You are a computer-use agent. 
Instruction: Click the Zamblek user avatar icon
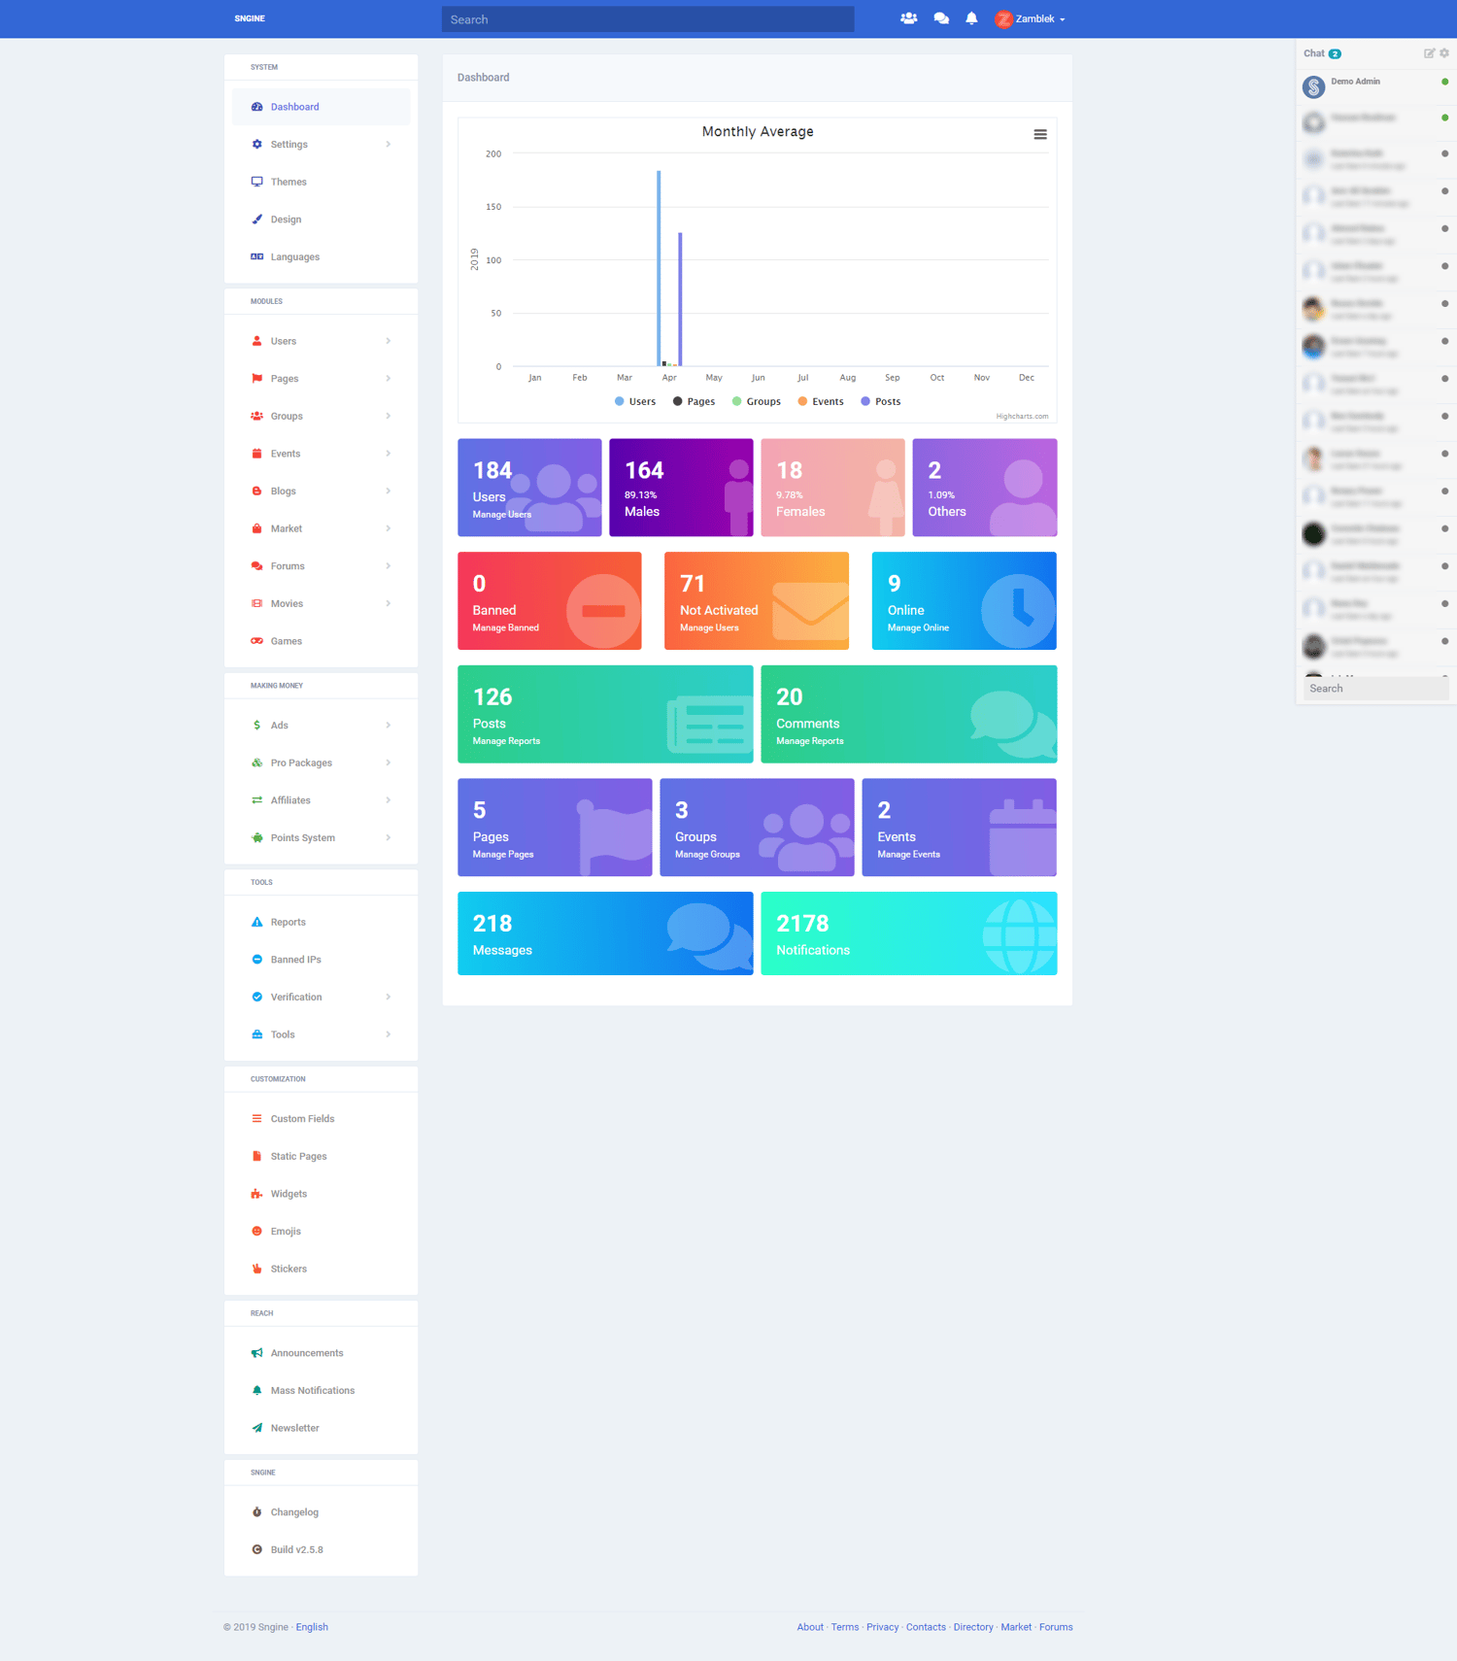(x=1003, y=18)
